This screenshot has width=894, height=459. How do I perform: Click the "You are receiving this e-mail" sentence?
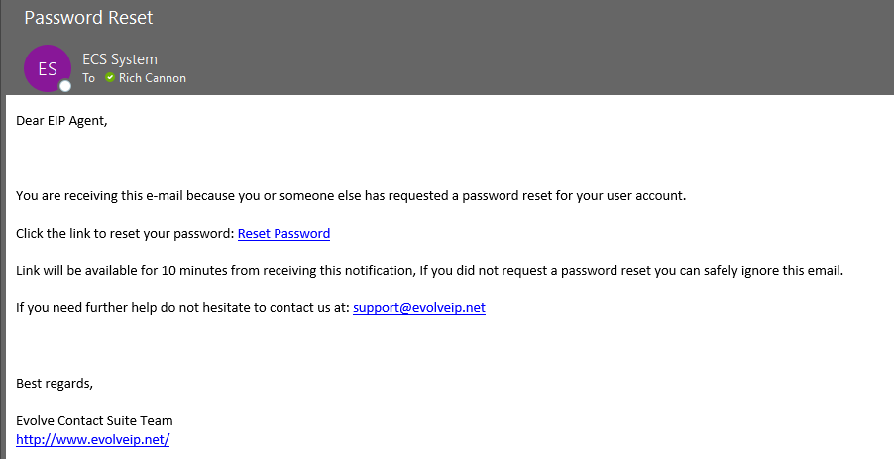tap(119, 195)
